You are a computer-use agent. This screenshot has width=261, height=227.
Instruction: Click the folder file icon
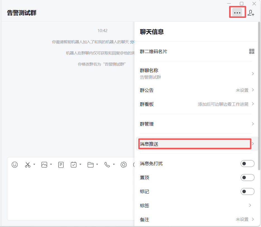tap(90, 165)
